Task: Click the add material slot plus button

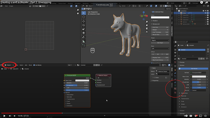Action: (x=208, y=50)
